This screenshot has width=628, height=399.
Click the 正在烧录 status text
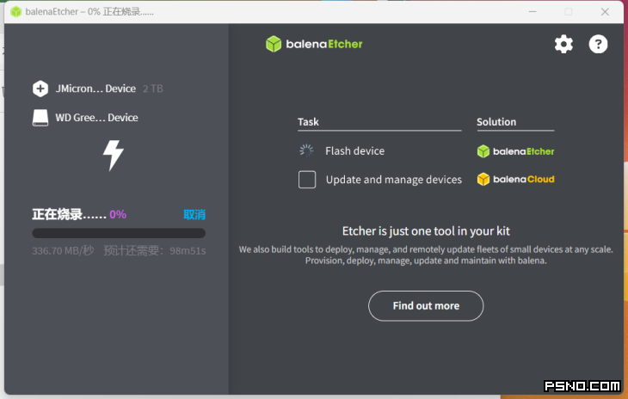click(69, 214)
